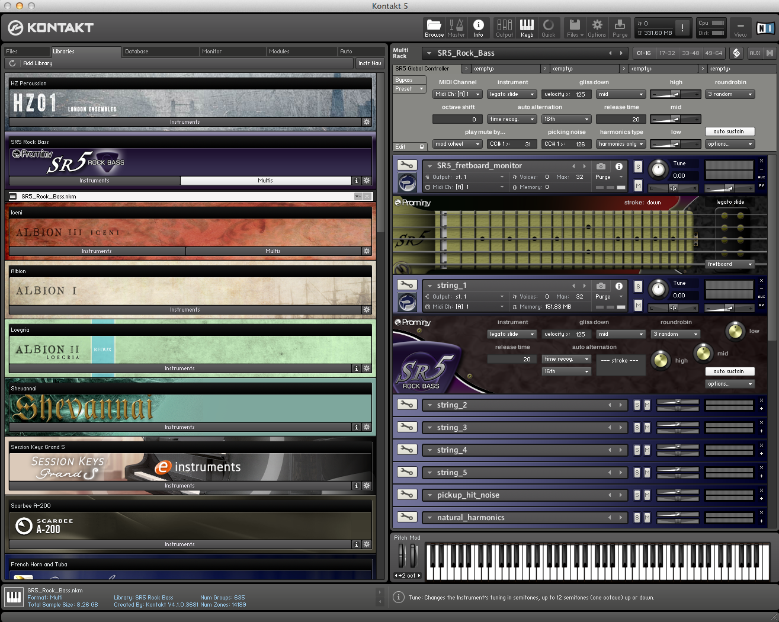Click the Purge icon in the toolbar
779x622 pixels.
coord(620,28)
